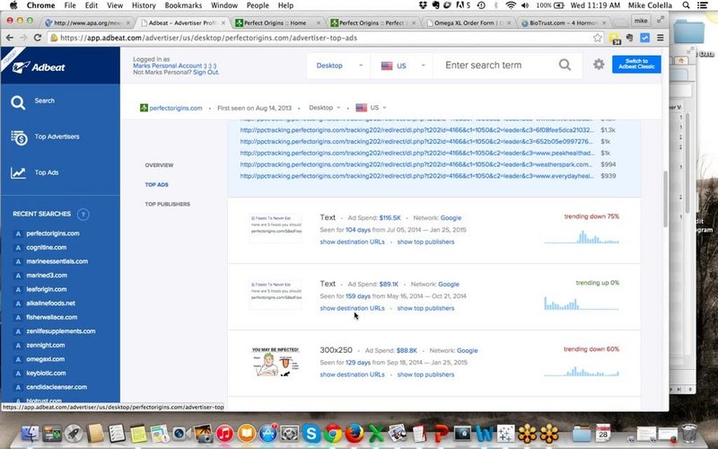Open Finder from the dock

[x=31, y=433]
